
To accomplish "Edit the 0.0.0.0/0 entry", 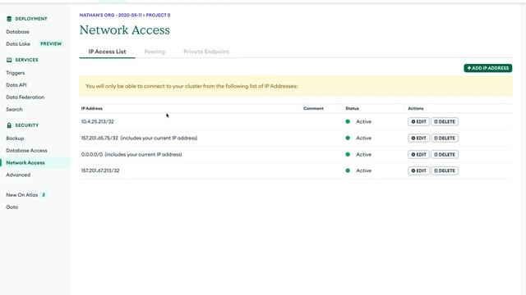I will point(418,155).
